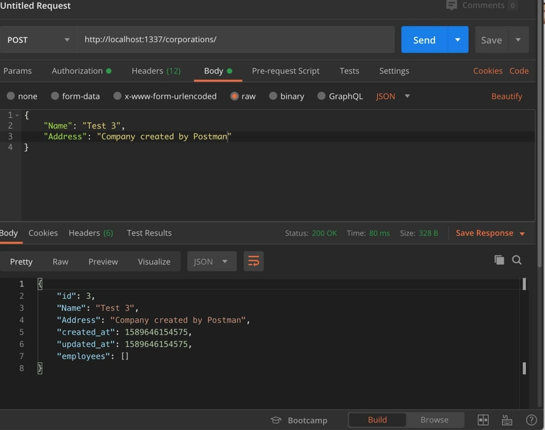Open the response JSON format dropdown
The width and height of the screenshot is (545, 430).
coord(212,261)
